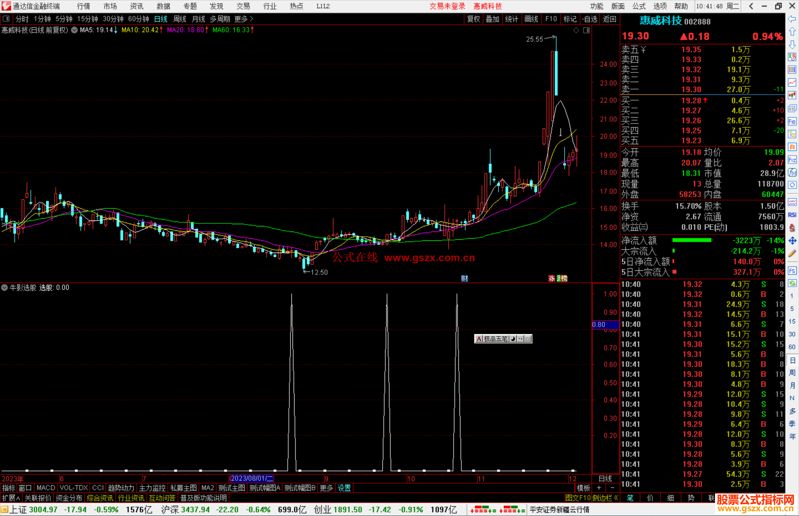This screenshot has height=516, width=799.
Task: Switch to the 周线 period tab
Action: [x=180, y=19]
